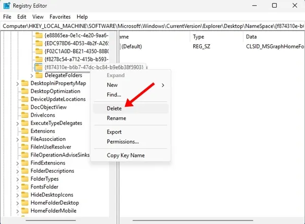This screenshot has height=224, width=305.
Task: Click folder icon of {e88865ea-0e1c-4e20 key
Action: 39,35
